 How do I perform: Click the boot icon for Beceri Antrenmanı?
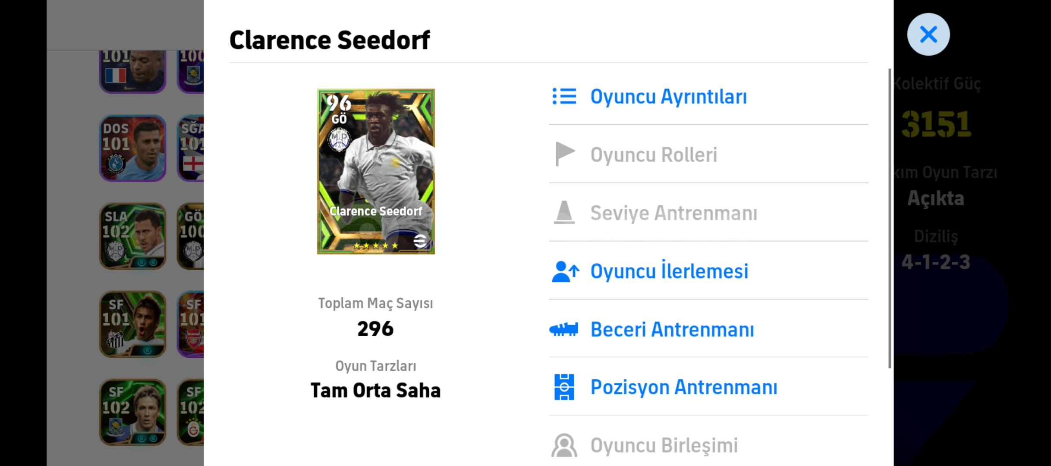[563, 330]
